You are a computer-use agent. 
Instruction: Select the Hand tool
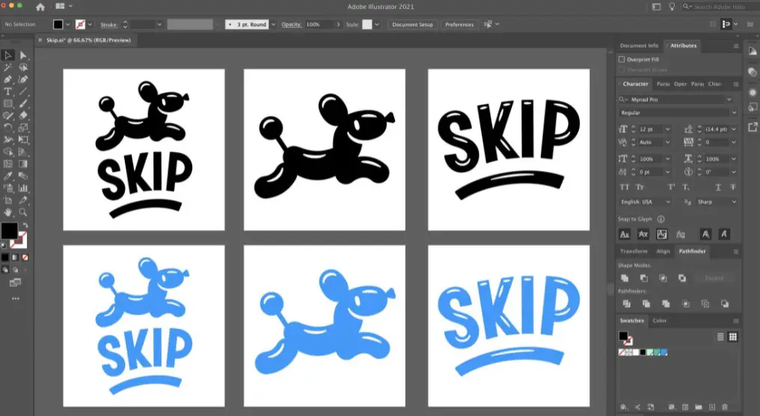(7, 212)
